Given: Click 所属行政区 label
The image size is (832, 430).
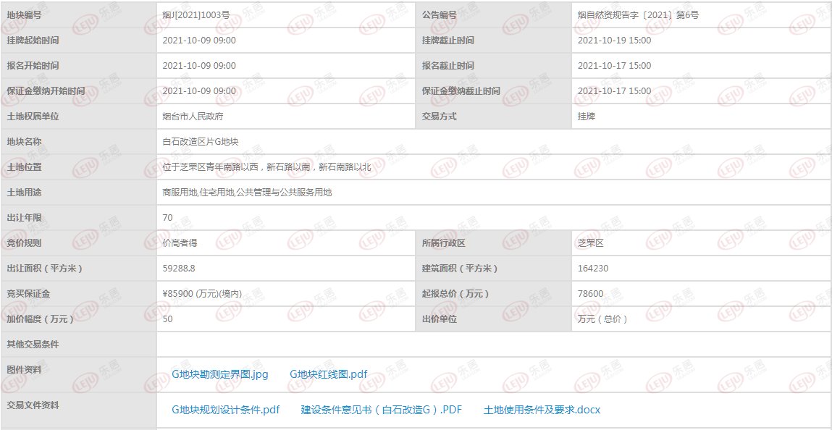Looking at the screenshot, I should (444, 243).
